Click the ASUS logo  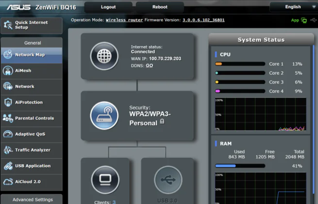pyautogui.click(x=18, y=7)
